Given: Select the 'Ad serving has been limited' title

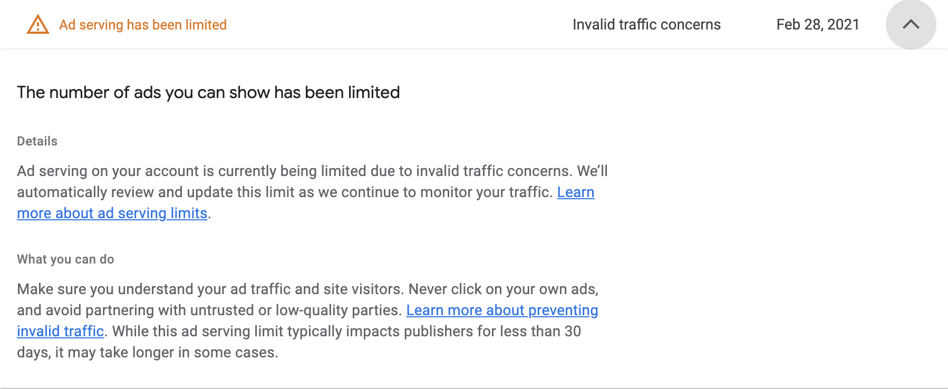Looking at the screenshot, I should click(x=143, y=25).
